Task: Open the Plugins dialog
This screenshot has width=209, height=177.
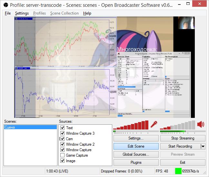Action: coord(136,162)
